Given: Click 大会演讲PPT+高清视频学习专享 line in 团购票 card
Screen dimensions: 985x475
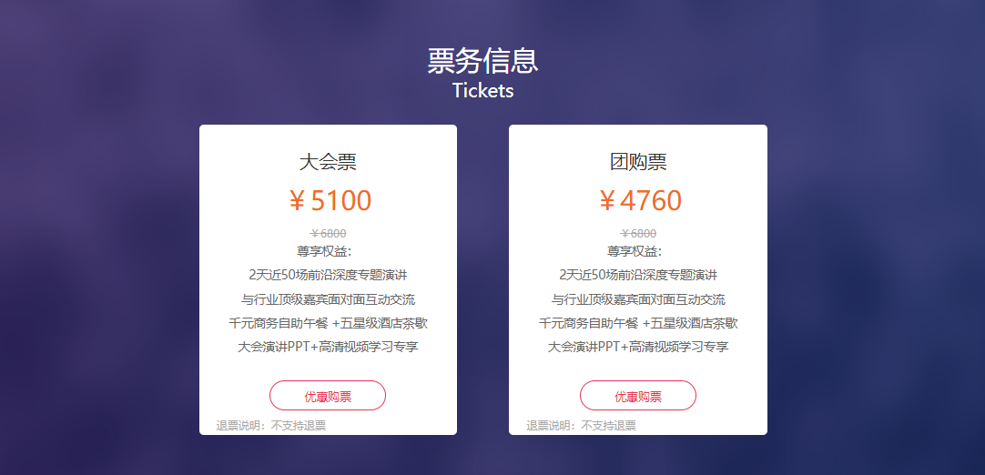Looking at the screenshot, I should [638, 347].
